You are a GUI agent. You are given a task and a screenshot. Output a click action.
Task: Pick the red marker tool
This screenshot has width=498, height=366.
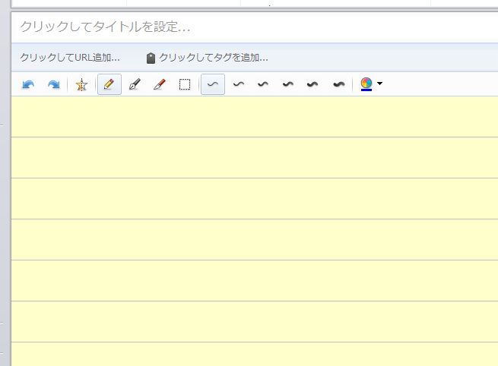[160, 85]
